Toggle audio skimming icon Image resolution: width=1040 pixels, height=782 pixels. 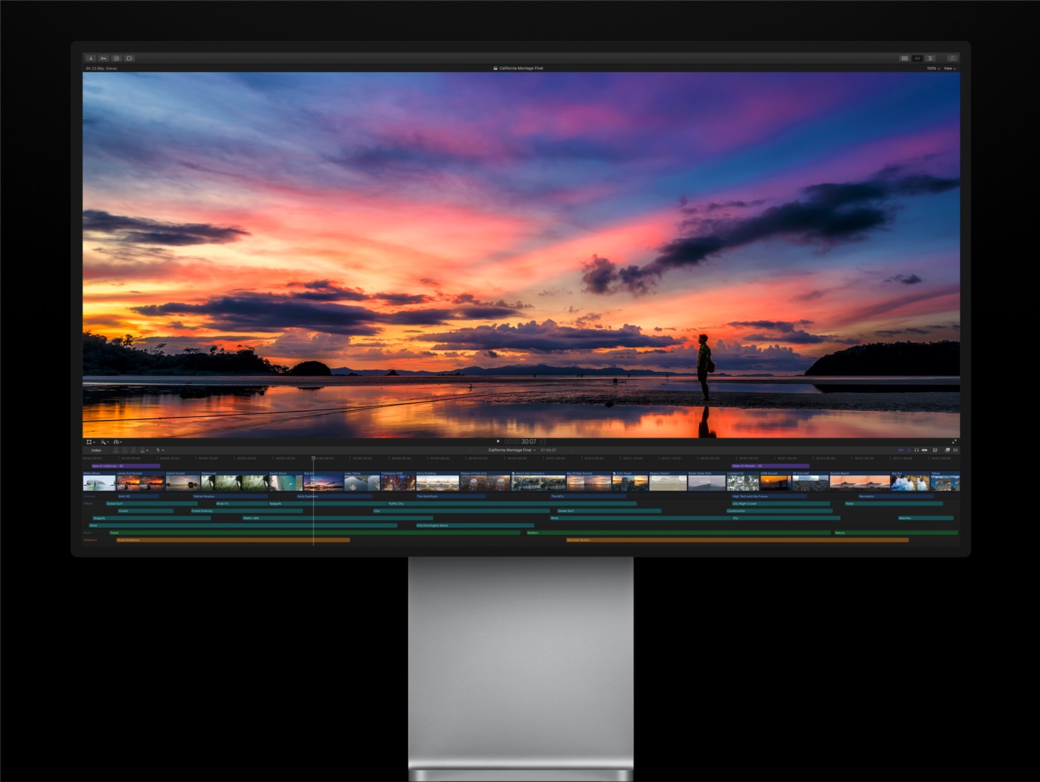coord(909,450)
